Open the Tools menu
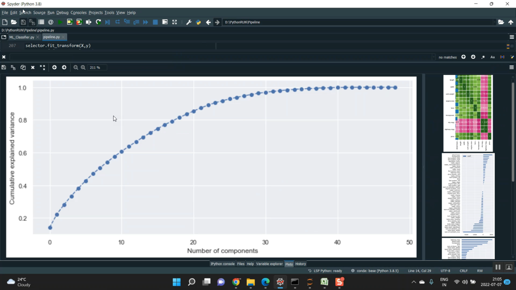 109,13
